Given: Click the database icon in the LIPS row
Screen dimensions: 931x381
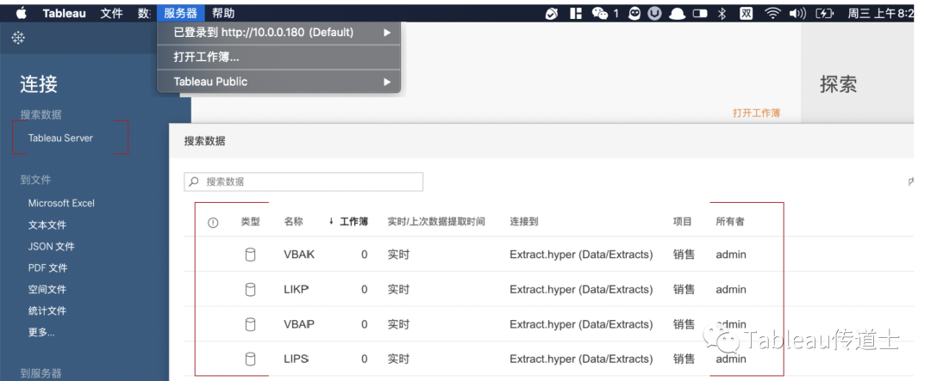Looking at the screenshot, I should pyautogui.click(x=251, y=359).
